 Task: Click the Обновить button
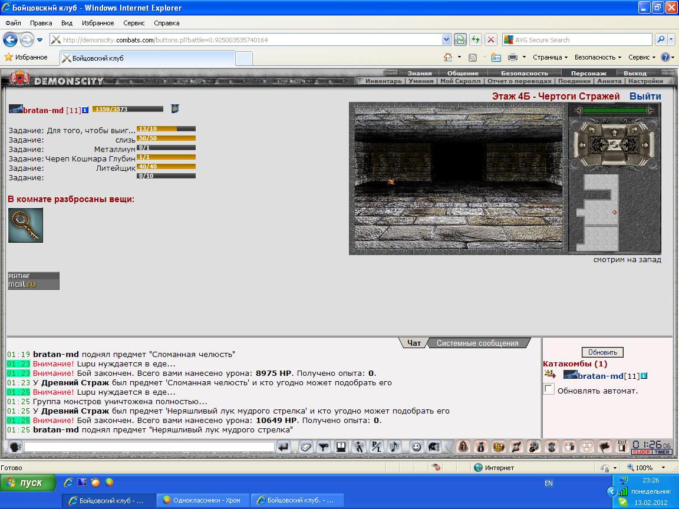point(602,352)
